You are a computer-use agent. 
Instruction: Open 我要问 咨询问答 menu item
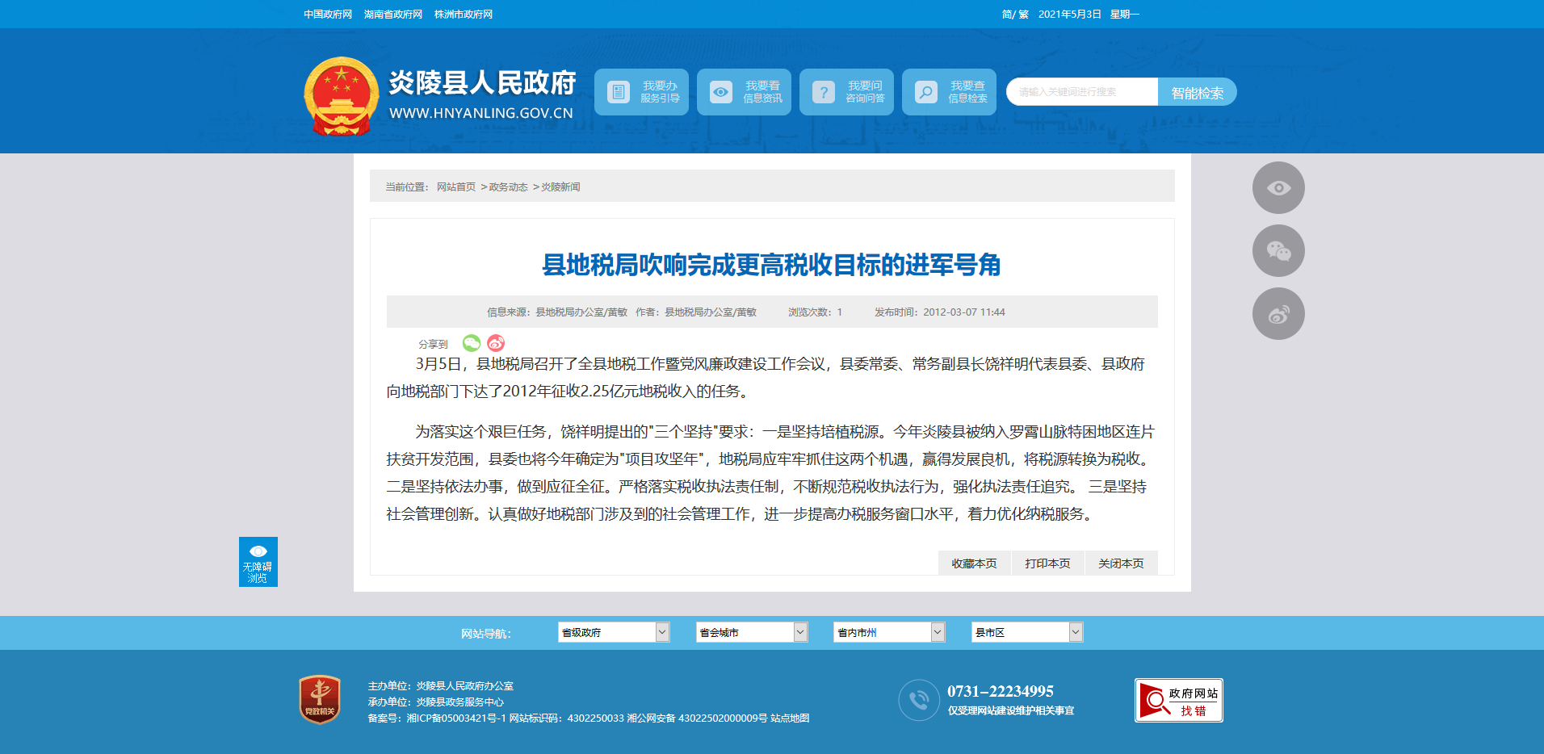pos(846,92)
